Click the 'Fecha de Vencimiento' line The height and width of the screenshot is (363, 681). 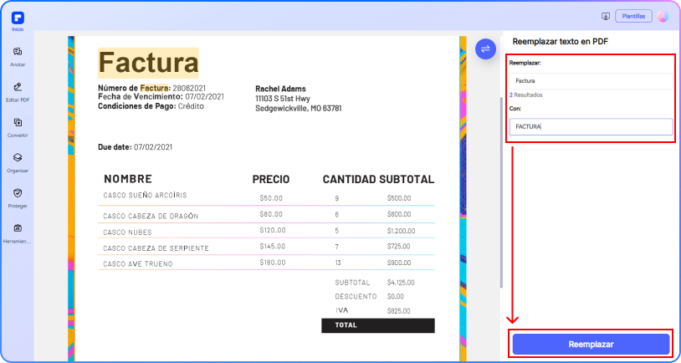pos(161,97)
